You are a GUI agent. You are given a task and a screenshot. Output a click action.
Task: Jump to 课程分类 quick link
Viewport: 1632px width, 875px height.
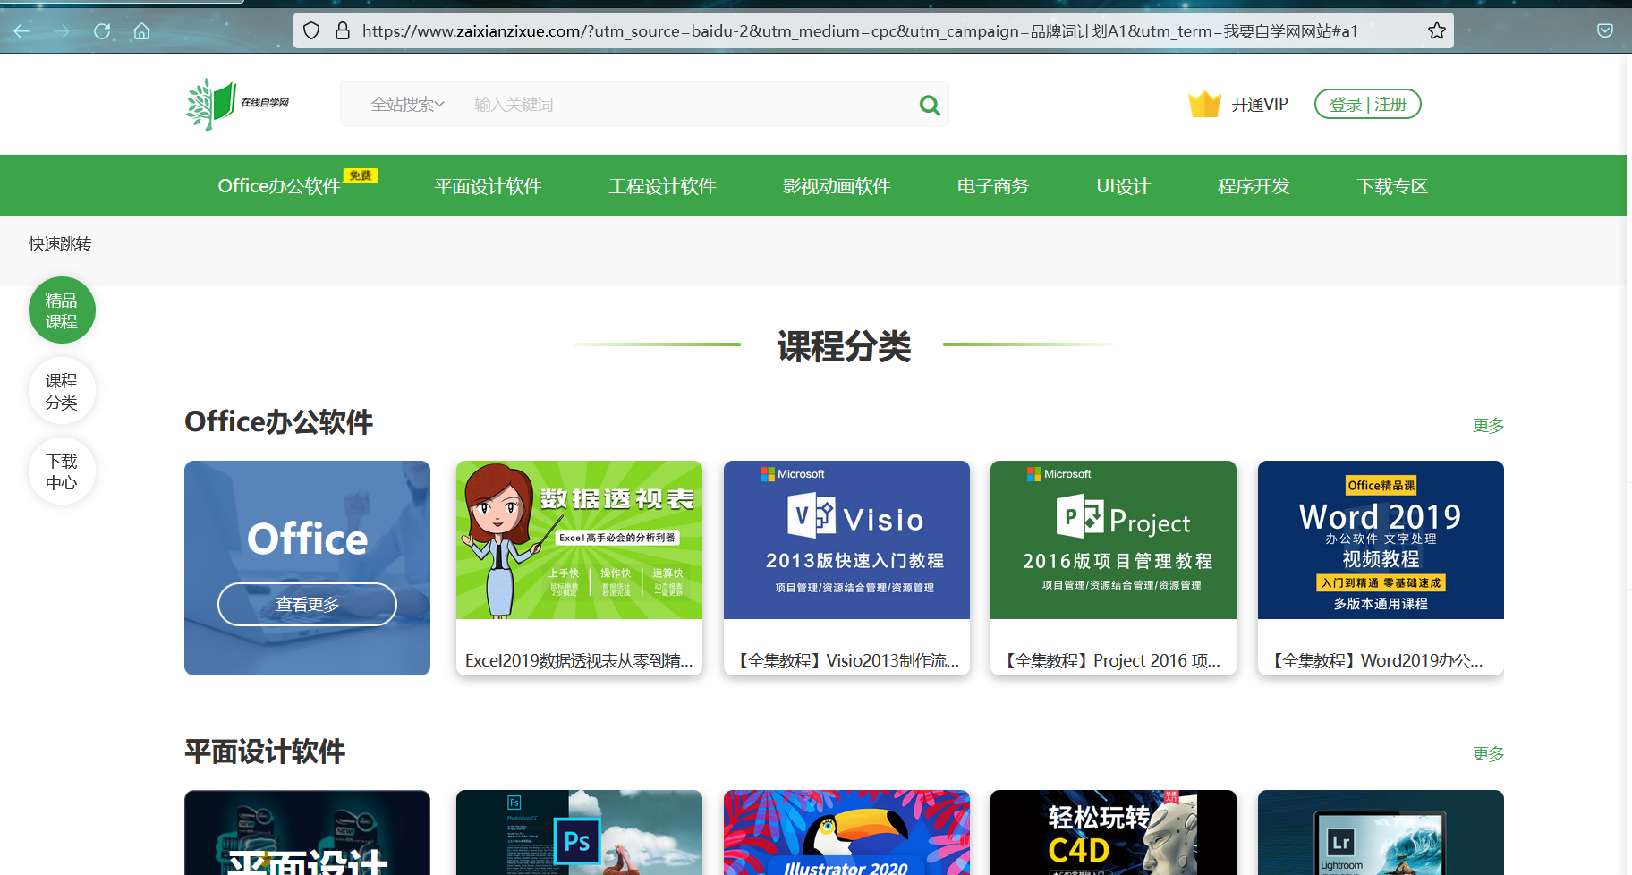coord(62,391)
